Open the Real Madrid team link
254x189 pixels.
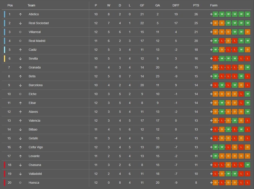tap(37, 41)
